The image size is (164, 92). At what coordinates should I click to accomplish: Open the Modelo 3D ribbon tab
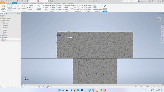point(8,3)
